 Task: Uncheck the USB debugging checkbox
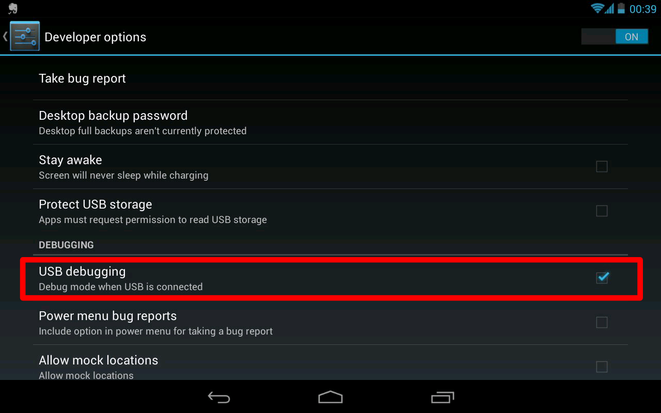[602, 278]
